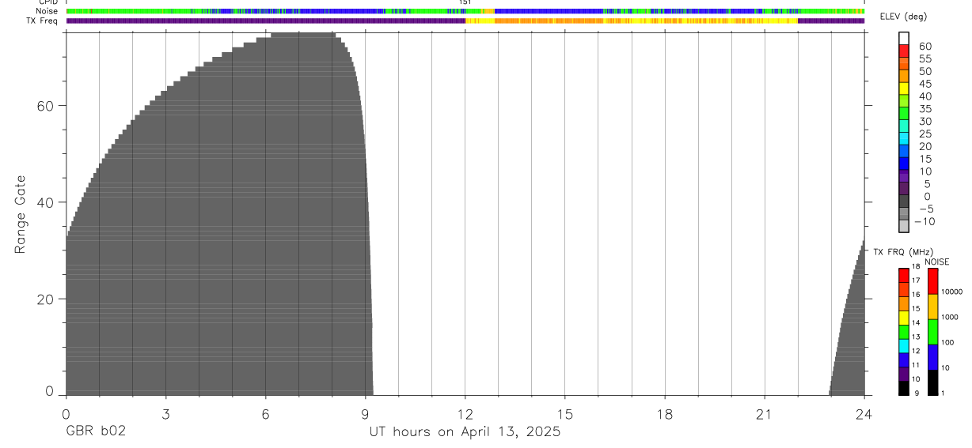Select the cyan swatch in TX FRQ colorbar

[x=904, y=346]
